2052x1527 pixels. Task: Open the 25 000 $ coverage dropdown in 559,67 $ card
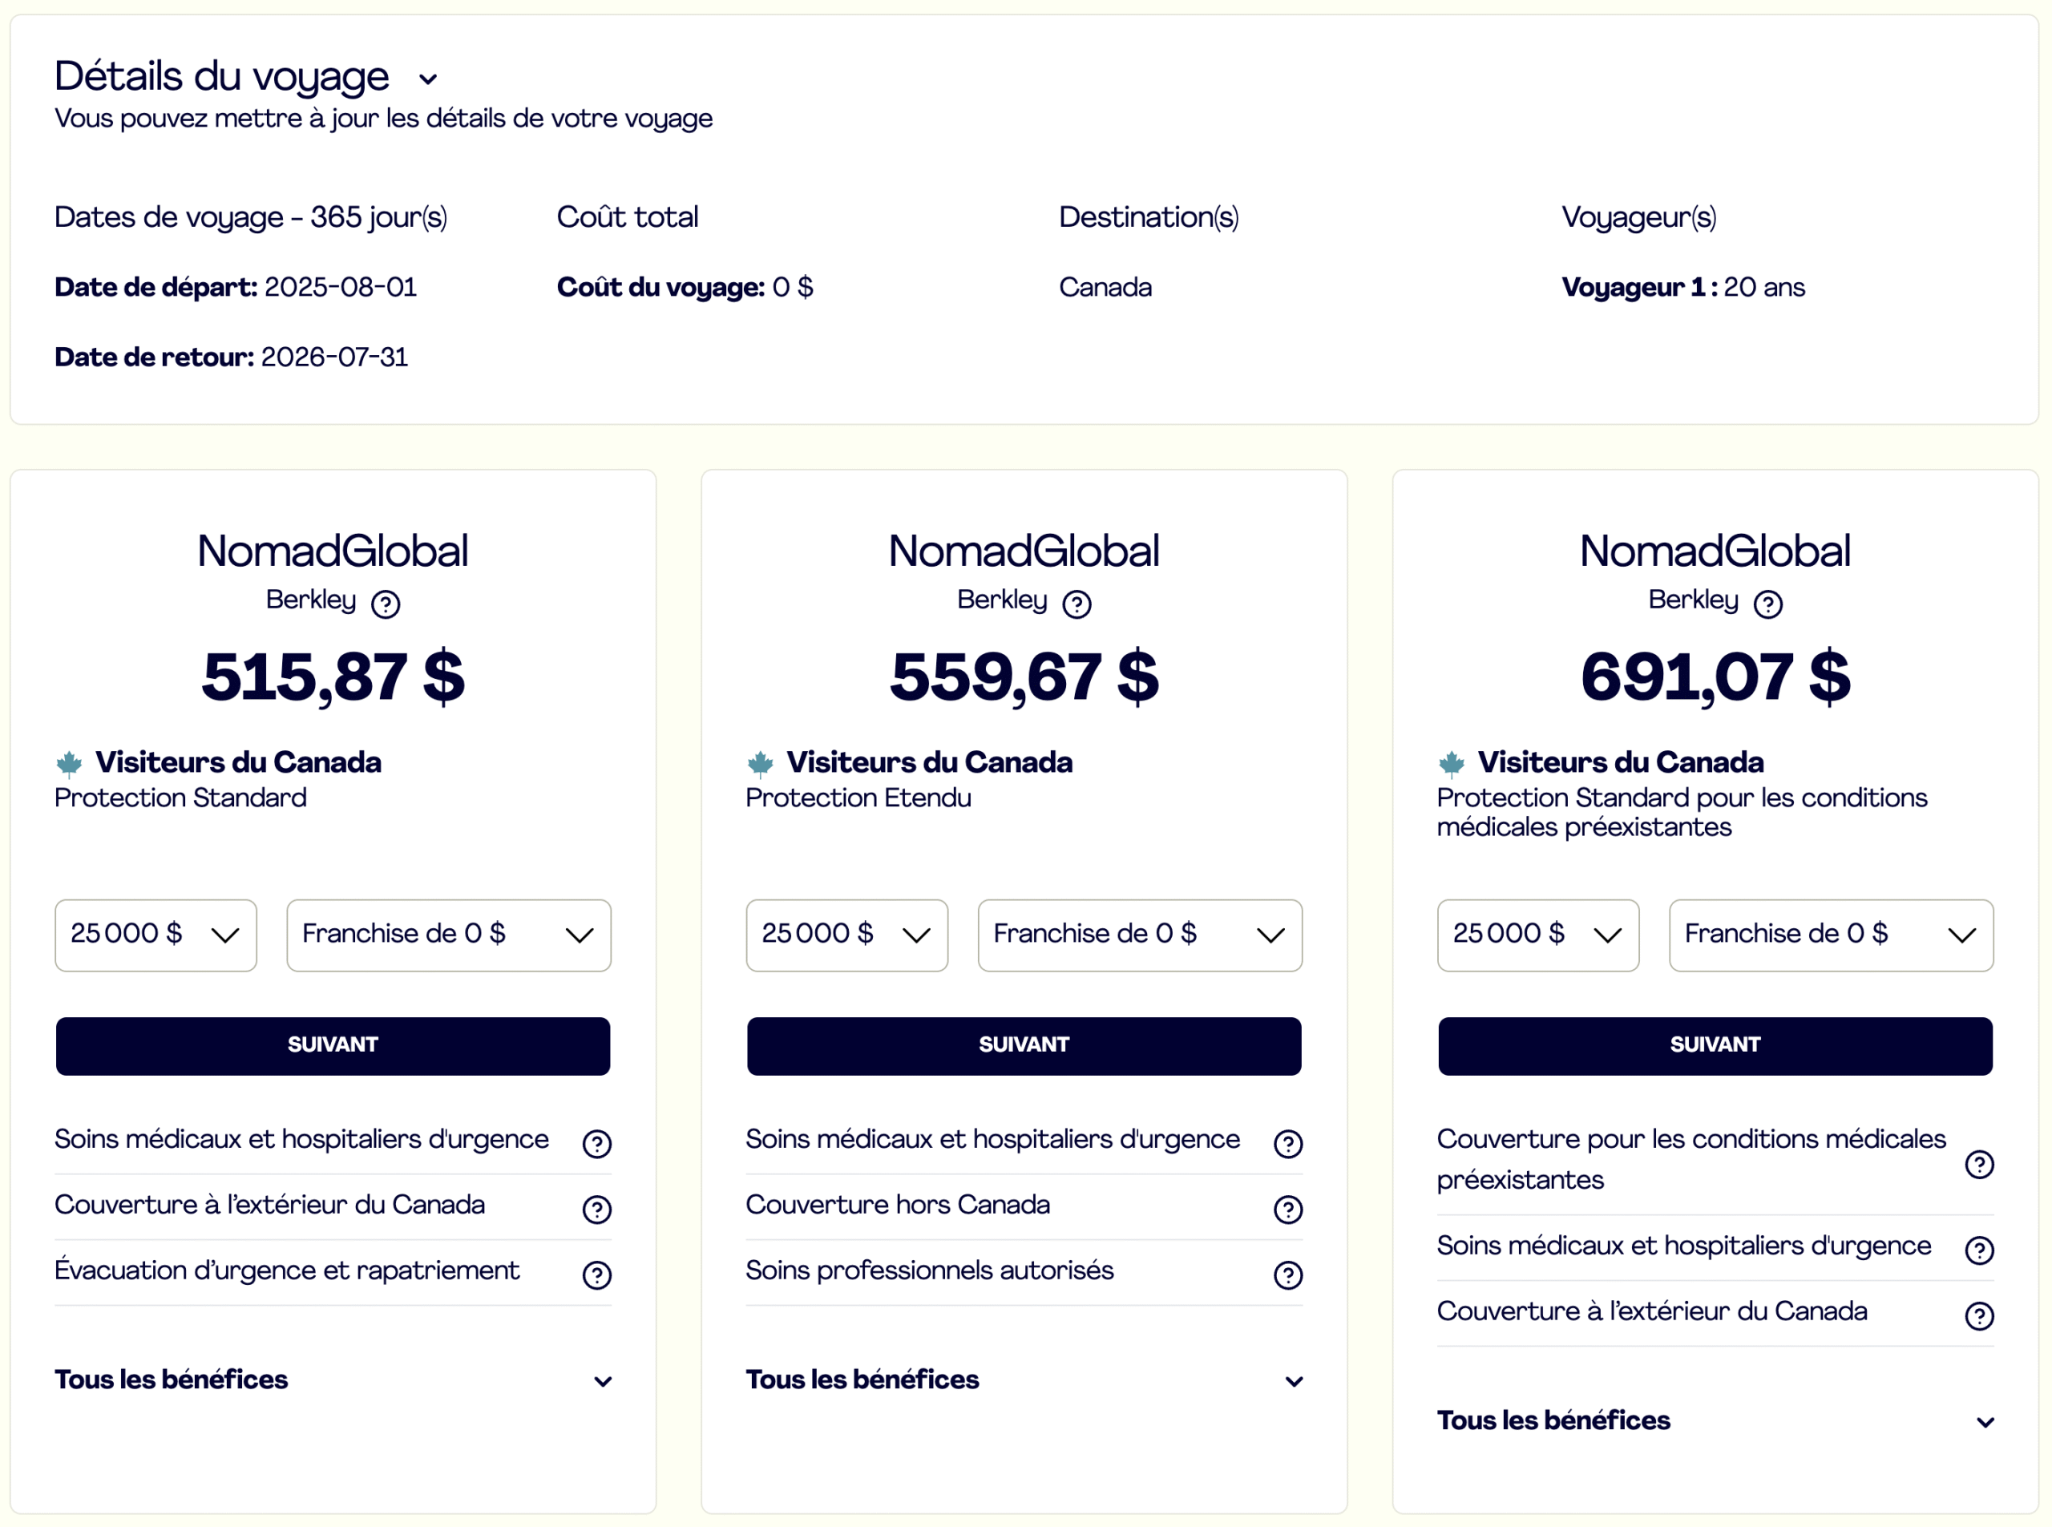[x=846, y=935]
